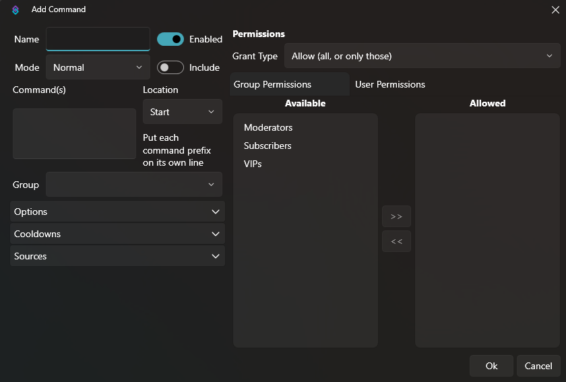The image size is (566, 382).
Task: Remove selected group from Allowed list
Action: pyautogui.click(x=396, y=241)
